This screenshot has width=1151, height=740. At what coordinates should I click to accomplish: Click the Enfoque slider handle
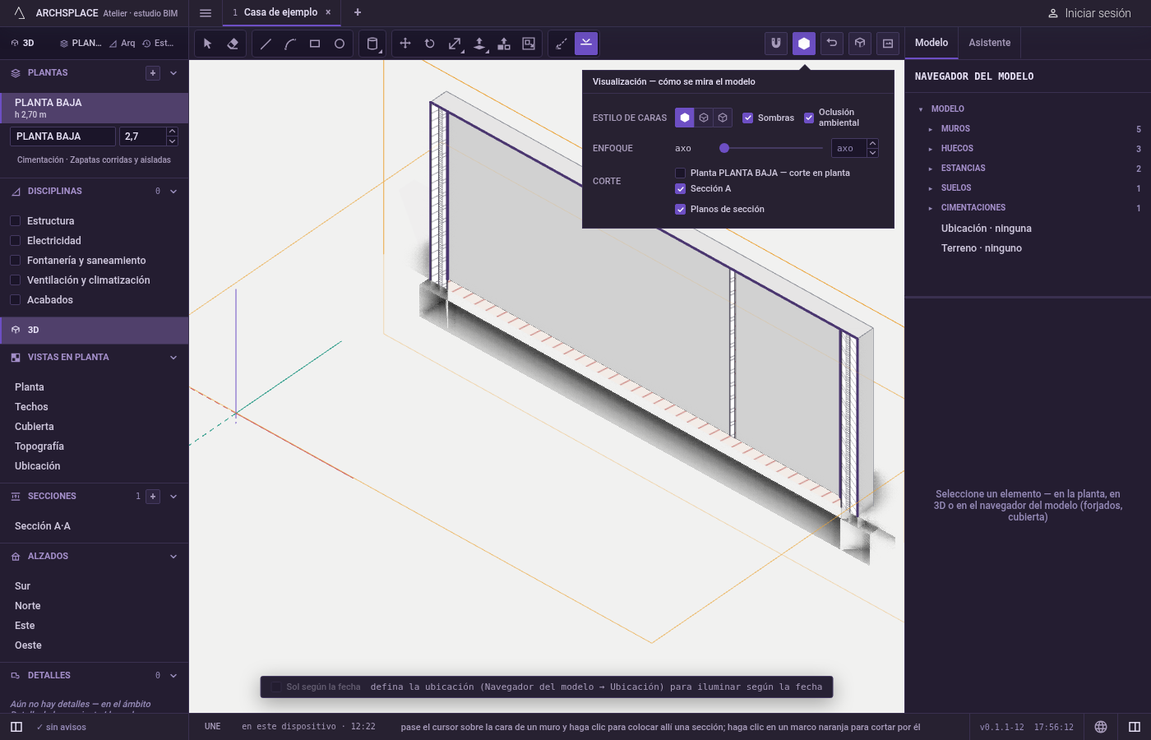724,148
